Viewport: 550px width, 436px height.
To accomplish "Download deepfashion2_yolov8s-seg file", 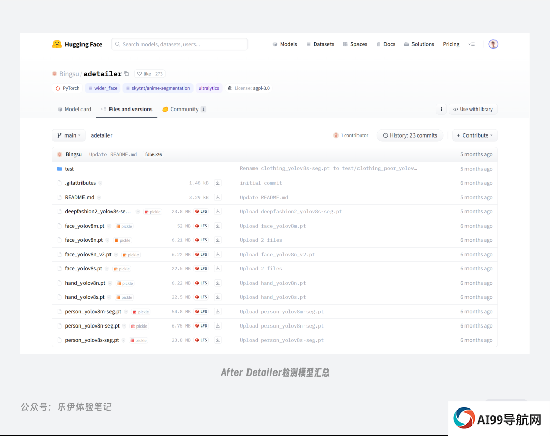I will [x=218, y=211].
